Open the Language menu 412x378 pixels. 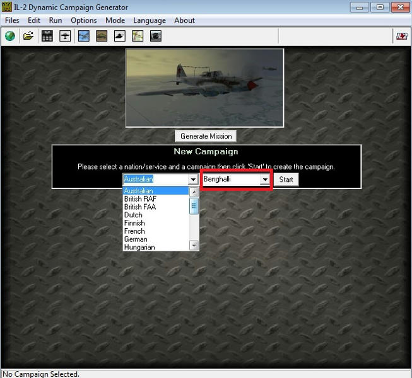pyautogui.click(x=150, y=20)
